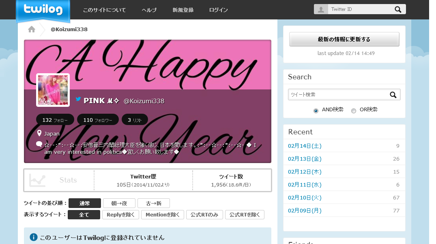Click the Twitter歴 stats cell
Screen dimensions: 436x244
[x=143, y=180]
